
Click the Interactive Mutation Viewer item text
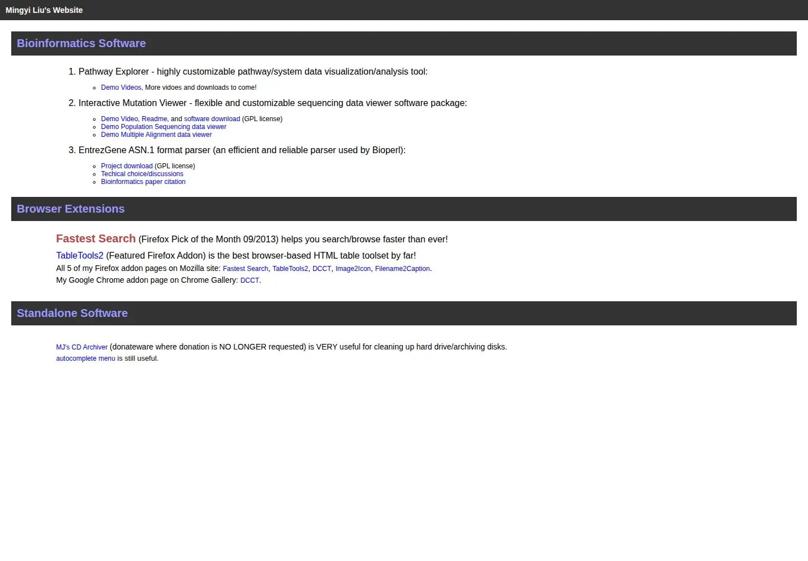(x=273, y=103)
